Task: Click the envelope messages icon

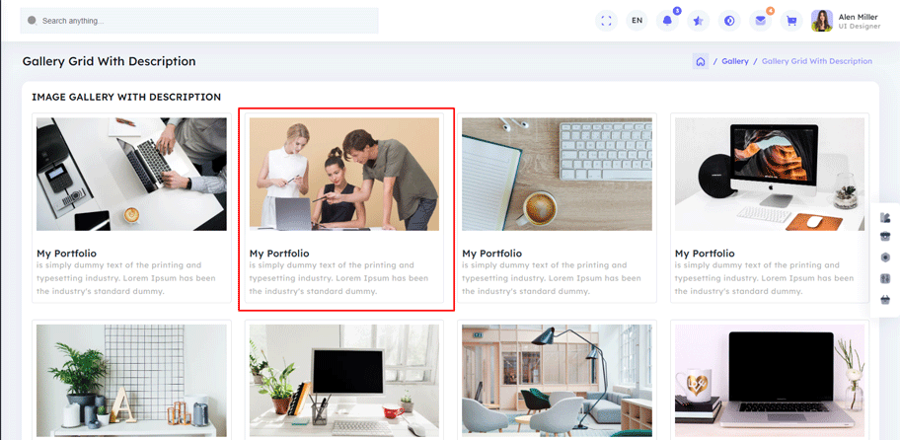Action: pos(760,21)
